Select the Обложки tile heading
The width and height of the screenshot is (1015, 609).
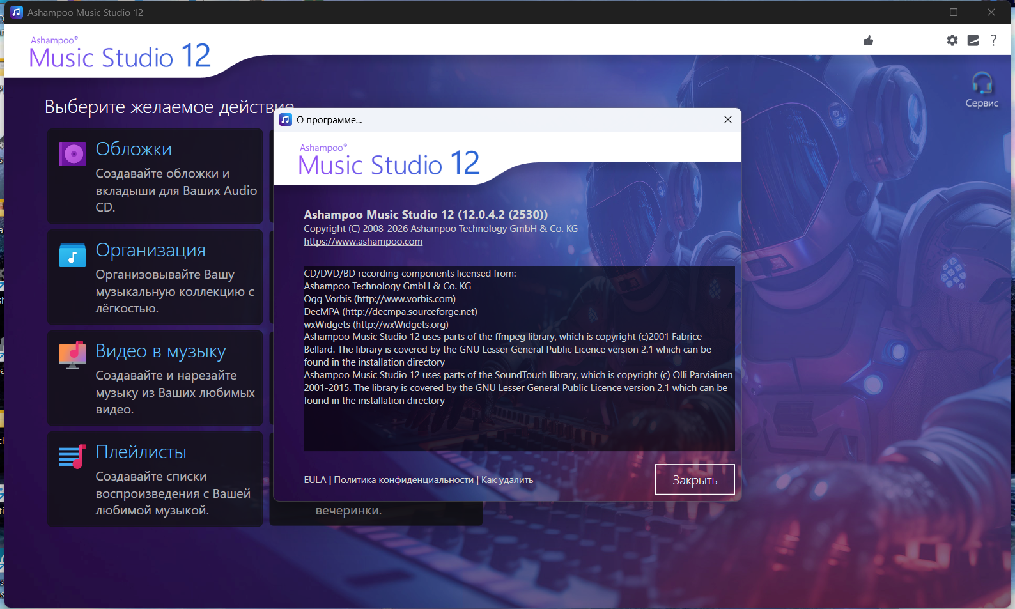click(134, 149)
